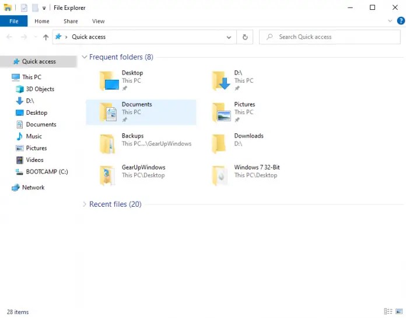Click the Back navigation arrow

(9, 37)
